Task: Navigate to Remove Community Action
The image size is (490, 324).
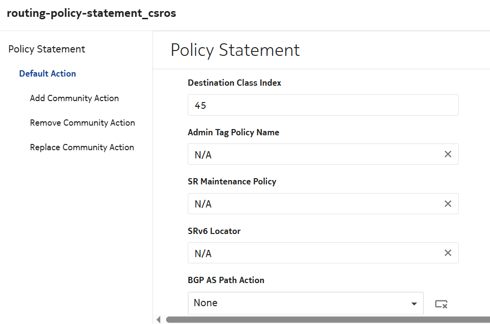Action: tap(83, 123)
